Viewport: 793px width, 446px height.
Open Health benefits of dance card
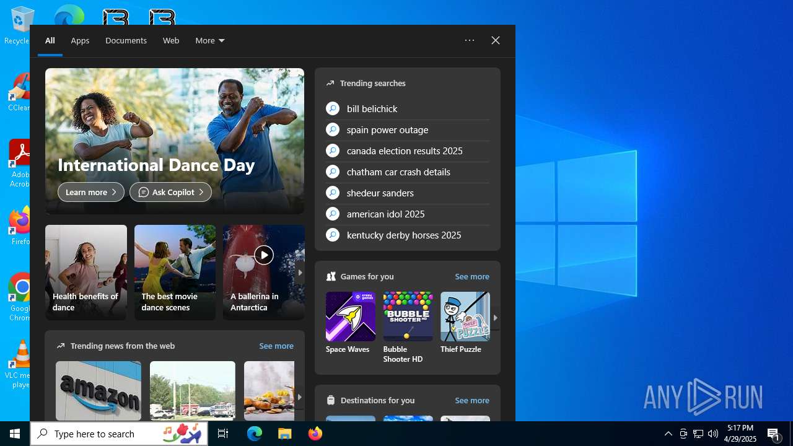click(86, 273)
